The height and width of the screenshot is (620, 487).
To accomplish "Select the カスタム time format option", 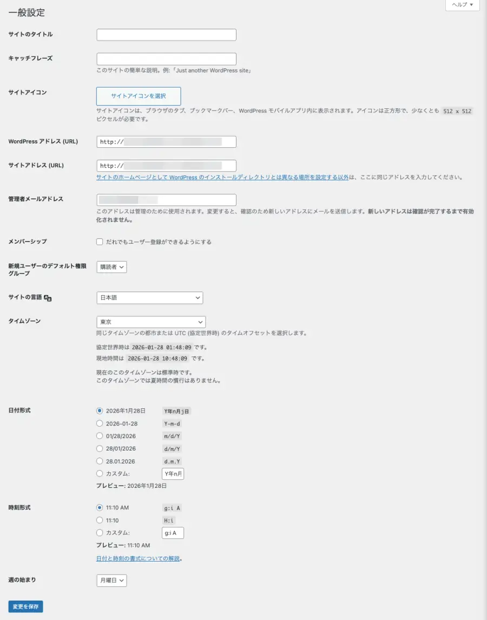I will tap(100, 533).
